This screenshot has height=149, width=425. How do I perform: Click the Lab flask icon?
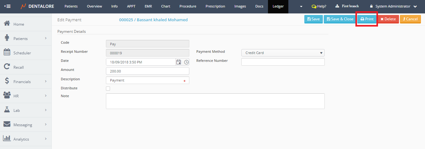[7, 110]
